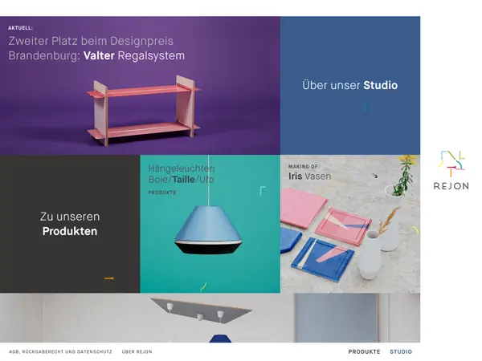This screenshot has height=361, width=482.
Task: Click the white corner bracket on teal tile
Action: (x=263, y=191)
